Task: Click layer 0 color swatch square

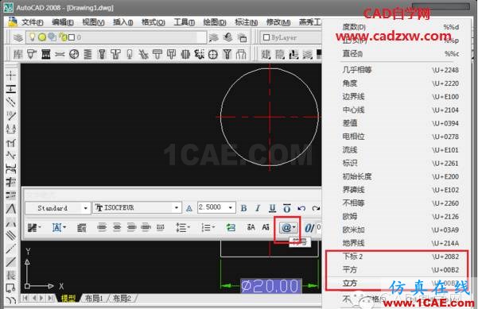Action: point(72,37)
